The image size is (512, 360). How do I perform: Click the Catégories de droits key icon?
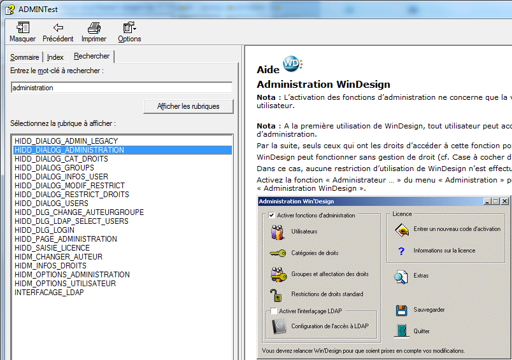(278, 253)
